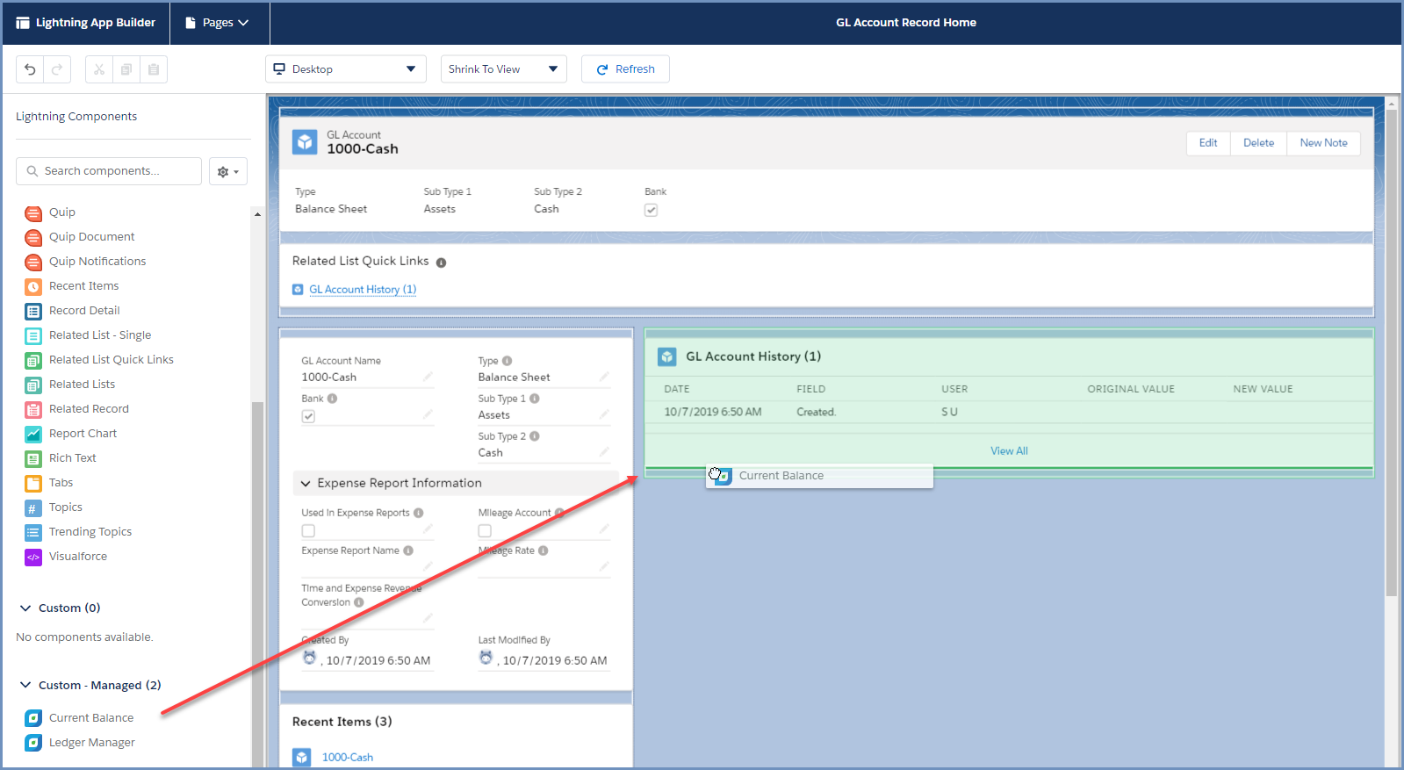Click the Related List Quick Links info icon

pyautogui.click(x=441, y=263)
